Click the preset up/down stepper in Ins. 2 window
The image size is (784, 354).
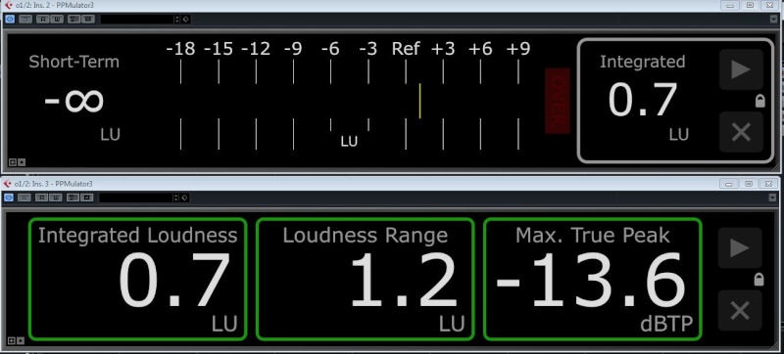click(176, 19)
